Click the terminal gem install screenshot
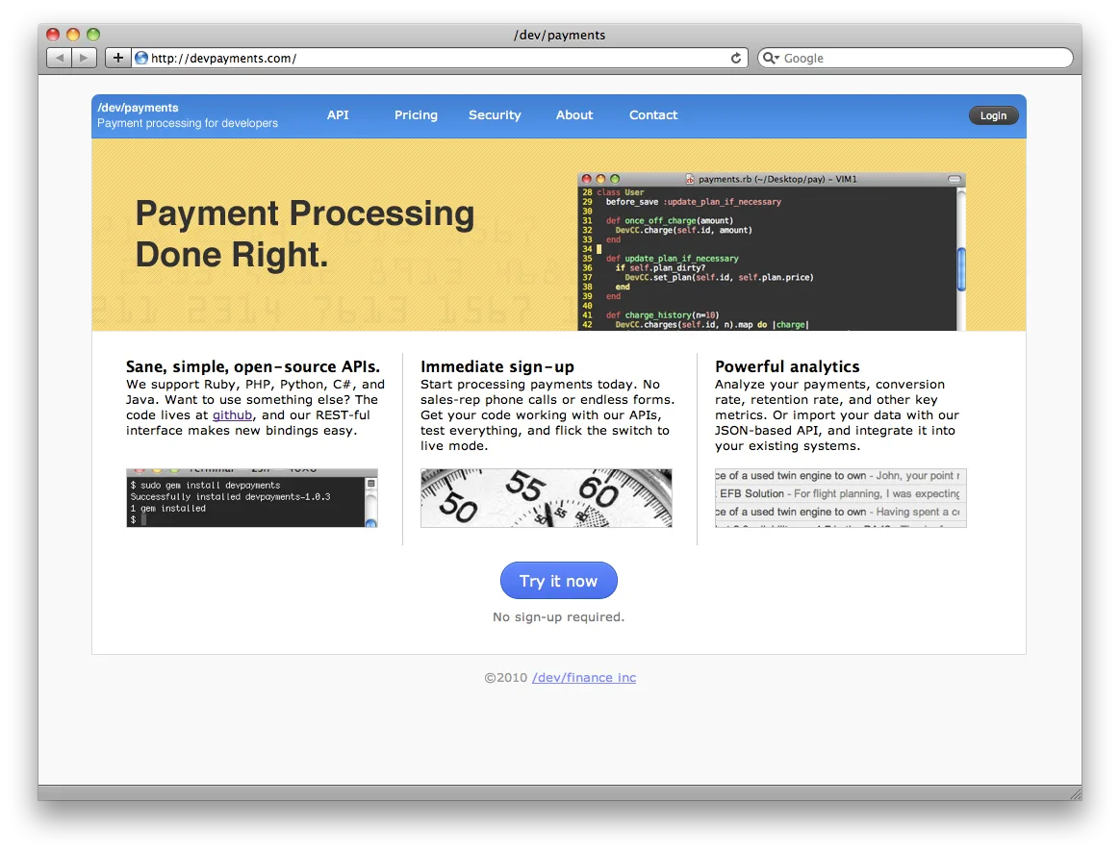Image resolution: width=1120 pixels, height=853 pixels. coord(252,497)
